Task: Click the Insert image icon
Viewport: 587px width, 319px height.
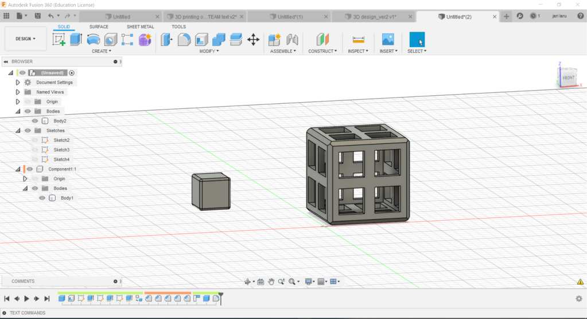Action: pyautogui.click(x=388, y=40)
